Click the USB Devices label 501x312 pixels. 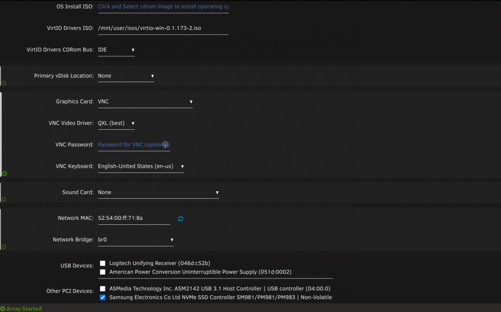[77, 266]
